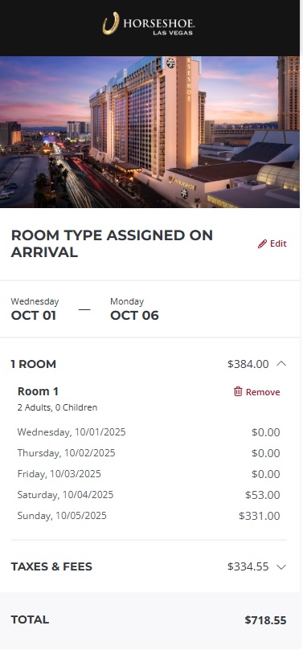
Task: Select the Wednesday Oct 01 check-in date
Action: click(x=35, y=309)
